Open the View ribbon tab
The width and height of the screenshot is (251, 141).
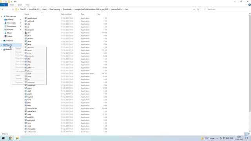pos(28,5)
